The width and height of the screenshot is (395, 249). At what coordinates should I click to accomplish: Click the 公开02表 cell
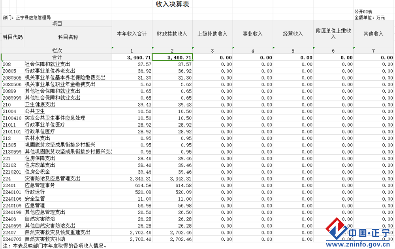(x=363, y=11)
